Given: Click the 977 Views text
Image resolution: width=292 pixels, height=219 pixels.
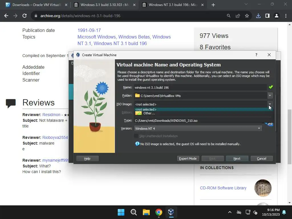Looking at the screenshot, I should pyautogui.click(x=214, y=36).
